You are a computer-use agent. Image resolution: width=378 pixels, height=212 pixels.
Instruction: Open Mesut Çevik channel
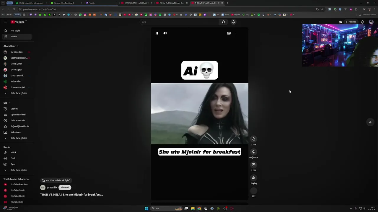pyautogui.click(x=17, y=64)
